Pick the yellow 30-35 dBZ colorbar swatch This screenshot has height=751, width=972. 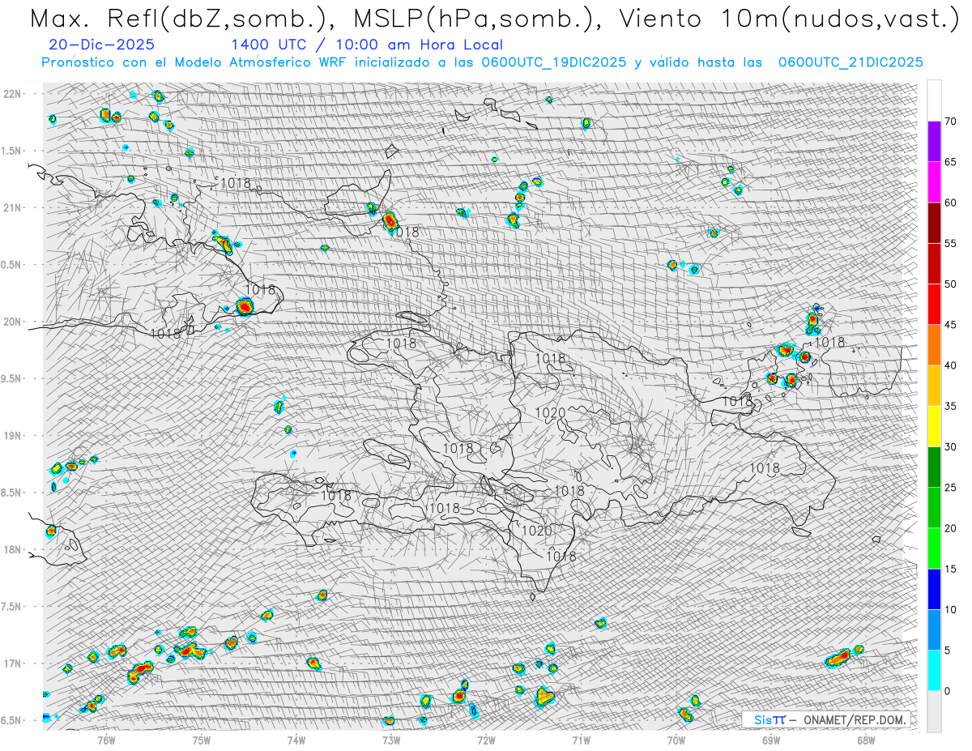coord(934,426)
